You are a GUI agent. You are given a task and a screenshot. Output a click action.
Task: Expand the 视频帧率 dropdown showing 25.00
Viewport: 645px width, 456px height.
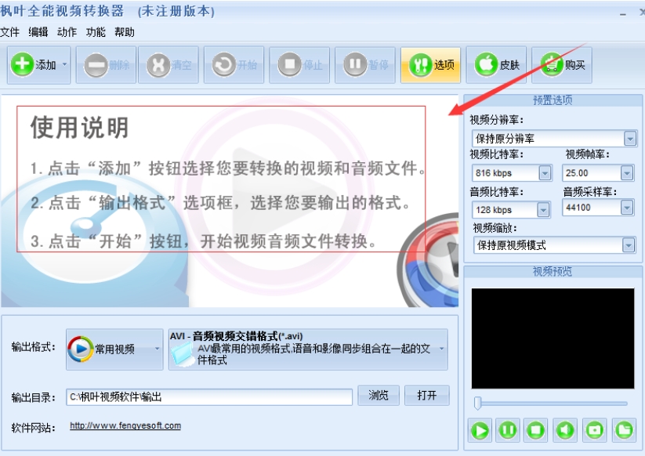627,173
